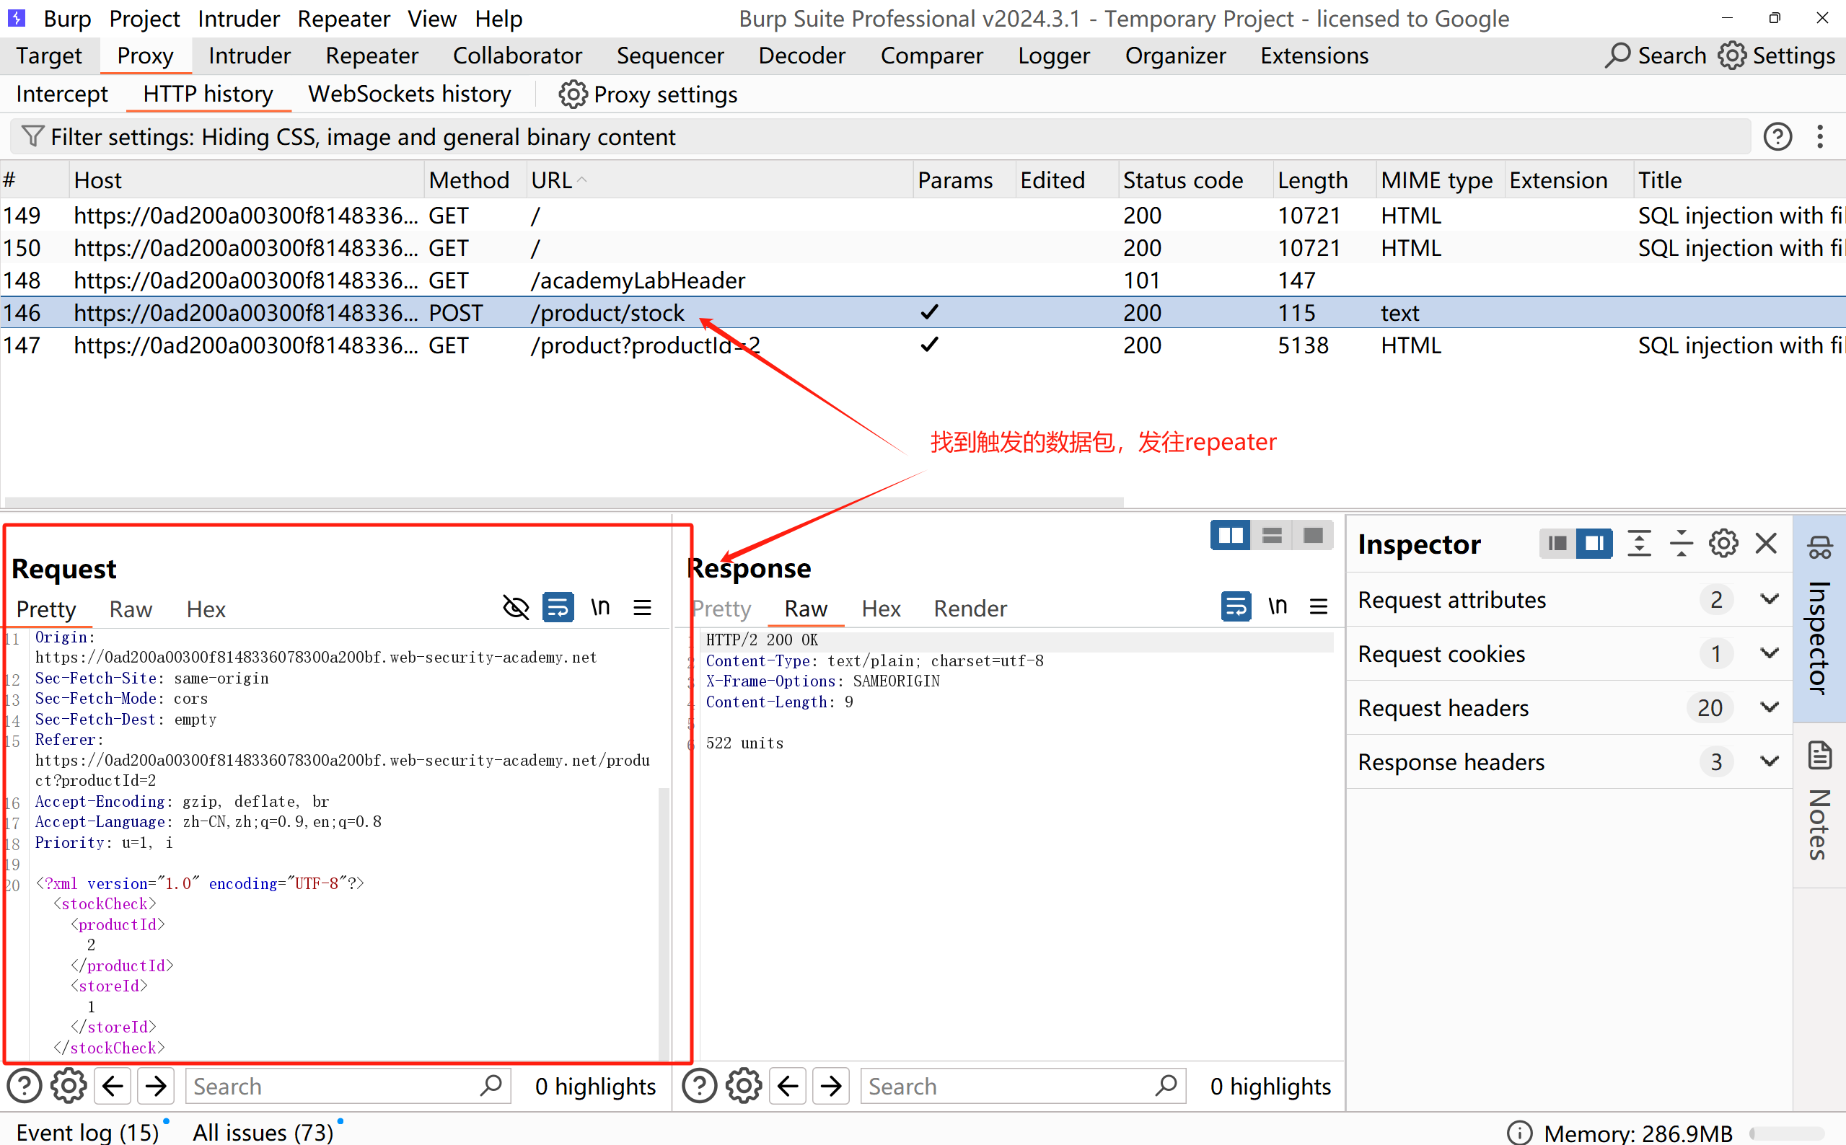This screenshot has width=1846, height=1145.
Task: Close the Inspector panel
Action: click(x=1766, y=543)
